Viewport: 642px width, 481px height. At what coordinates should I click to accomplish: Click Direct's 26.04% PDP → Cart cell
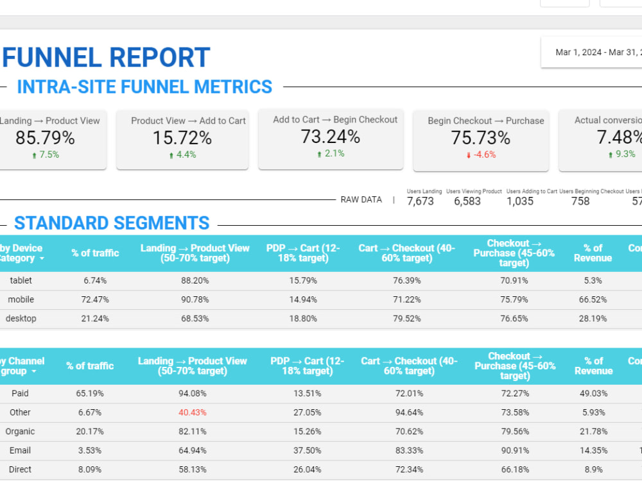tap(307, 469)
